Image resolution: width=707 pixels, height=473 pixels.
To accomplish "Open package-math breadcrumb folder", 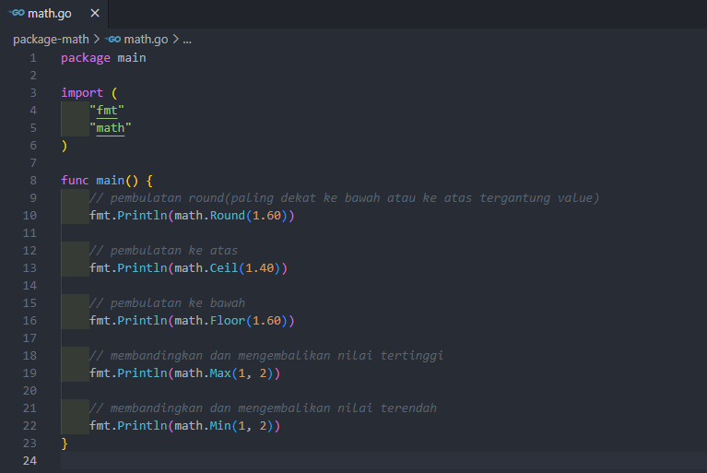I will click(51, 40).
